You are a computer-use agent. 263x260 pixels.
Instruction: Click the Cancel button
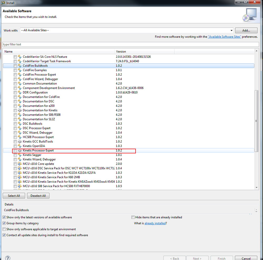(x=246, y=258)
